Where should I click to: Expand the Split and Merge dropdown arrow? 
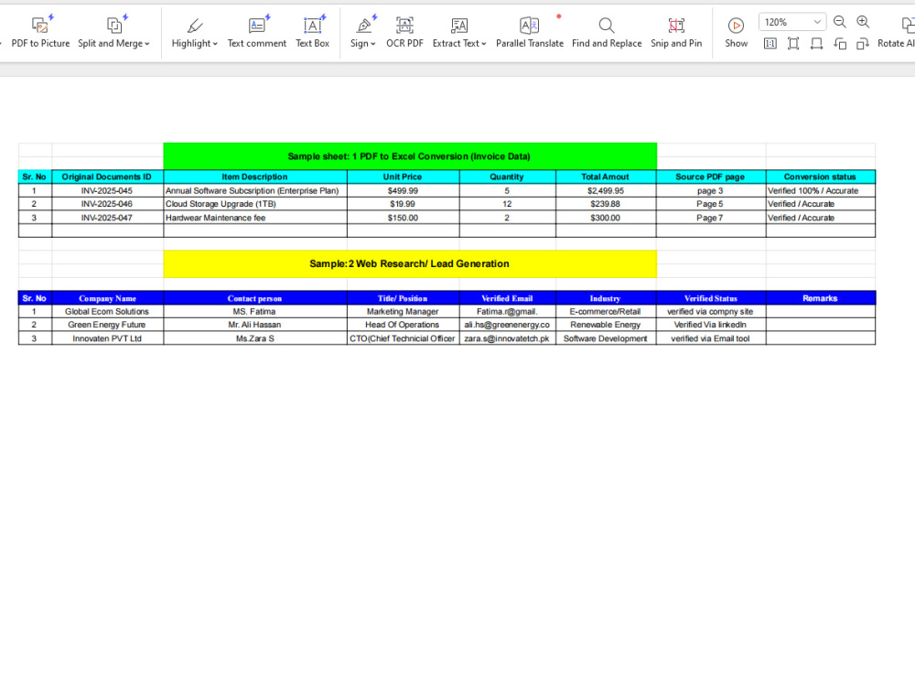147,44
